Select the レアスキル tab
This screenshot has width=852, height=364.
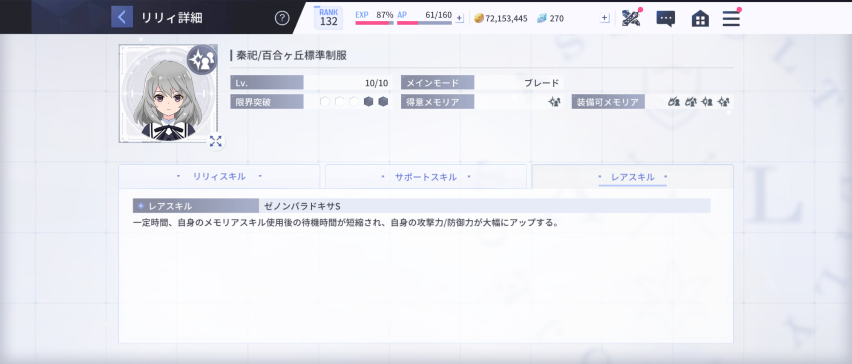(632, 177)
